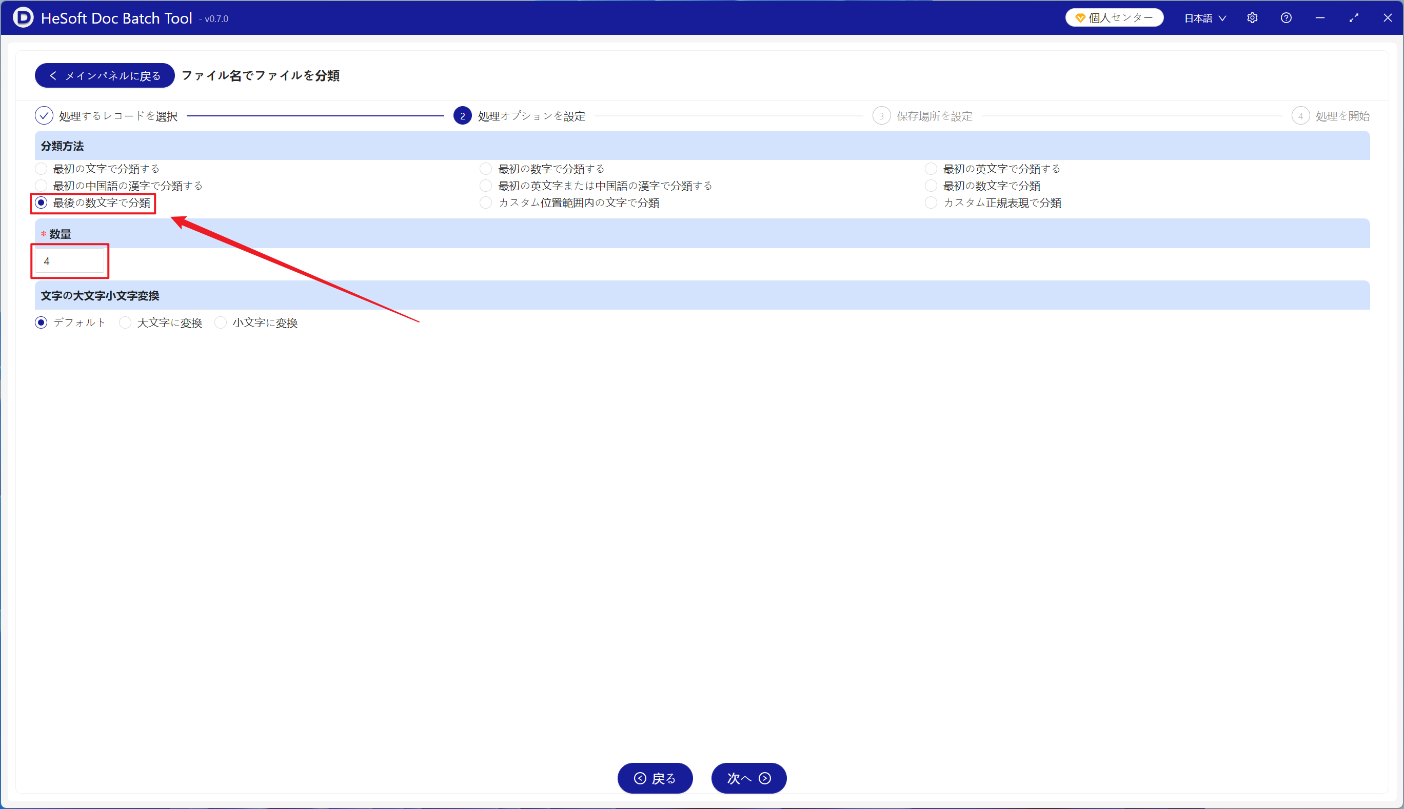The height and width of the screenshot is (809, 1404).
Task: Maximize the window with the expand icon
Action: tap(1354, 18)
